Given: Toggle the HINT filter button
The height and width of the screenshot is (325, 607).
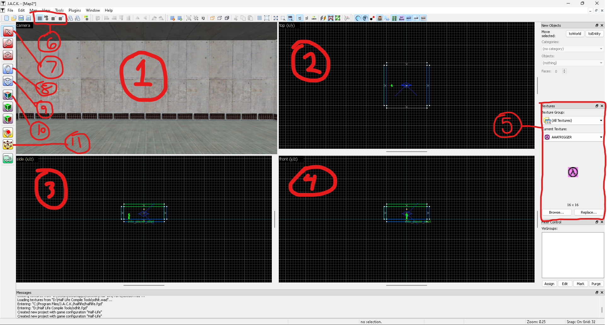Looking at the screenshot, I should coord(409,18).
